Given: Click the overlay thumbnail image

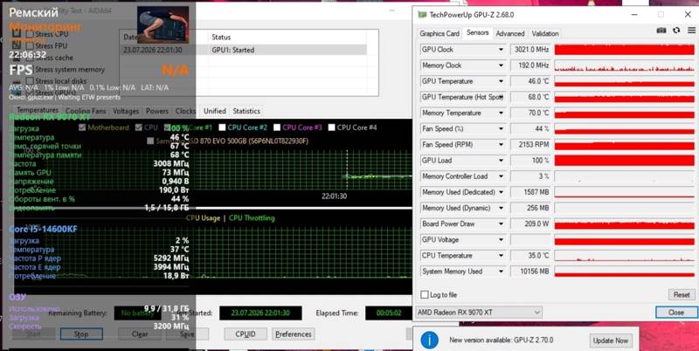Looking at the screenshot, I should (x=163, y=24).
